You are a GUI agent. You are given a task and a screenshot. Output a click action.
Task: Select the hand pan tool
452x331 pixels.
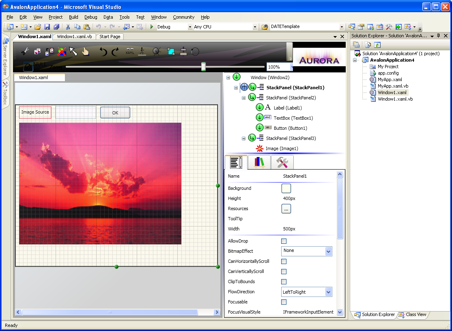click(x=86, y=52)
